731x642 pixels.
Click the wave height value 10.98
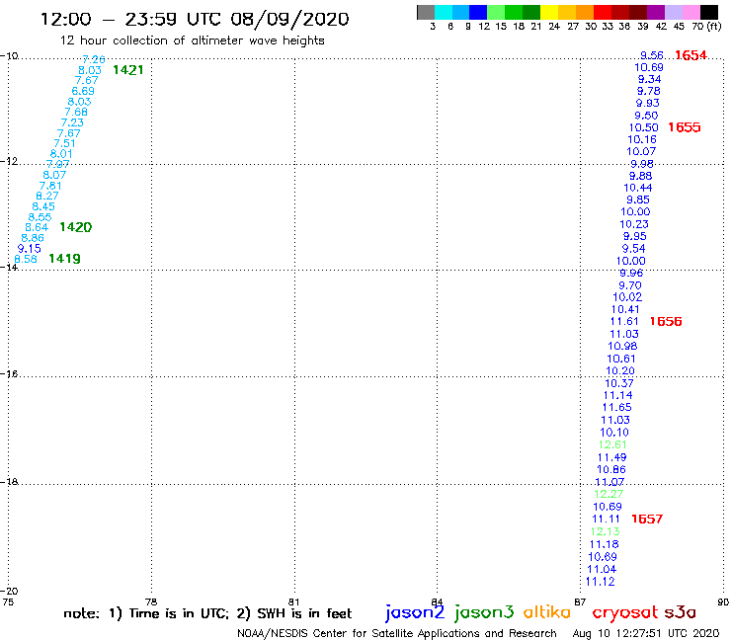(x=622, y=346)
